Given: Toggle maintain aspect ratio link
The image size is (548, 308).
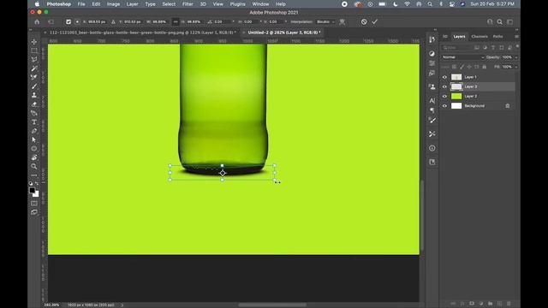Looking at the screenshot, I should coord(176,21).
